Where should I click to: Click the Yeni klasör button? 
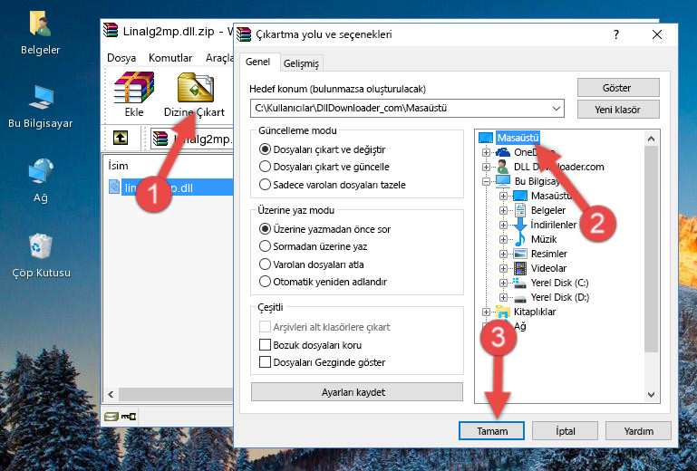click(x=618, y=110)
